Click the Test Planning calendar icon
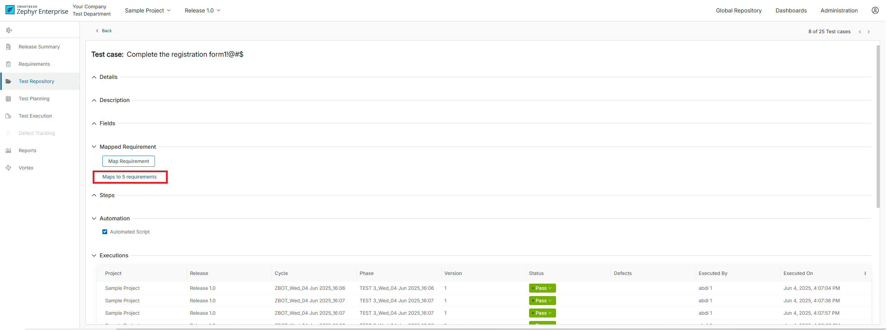Image resolution: width=887 pixels, height=331 pixels. 9,99
